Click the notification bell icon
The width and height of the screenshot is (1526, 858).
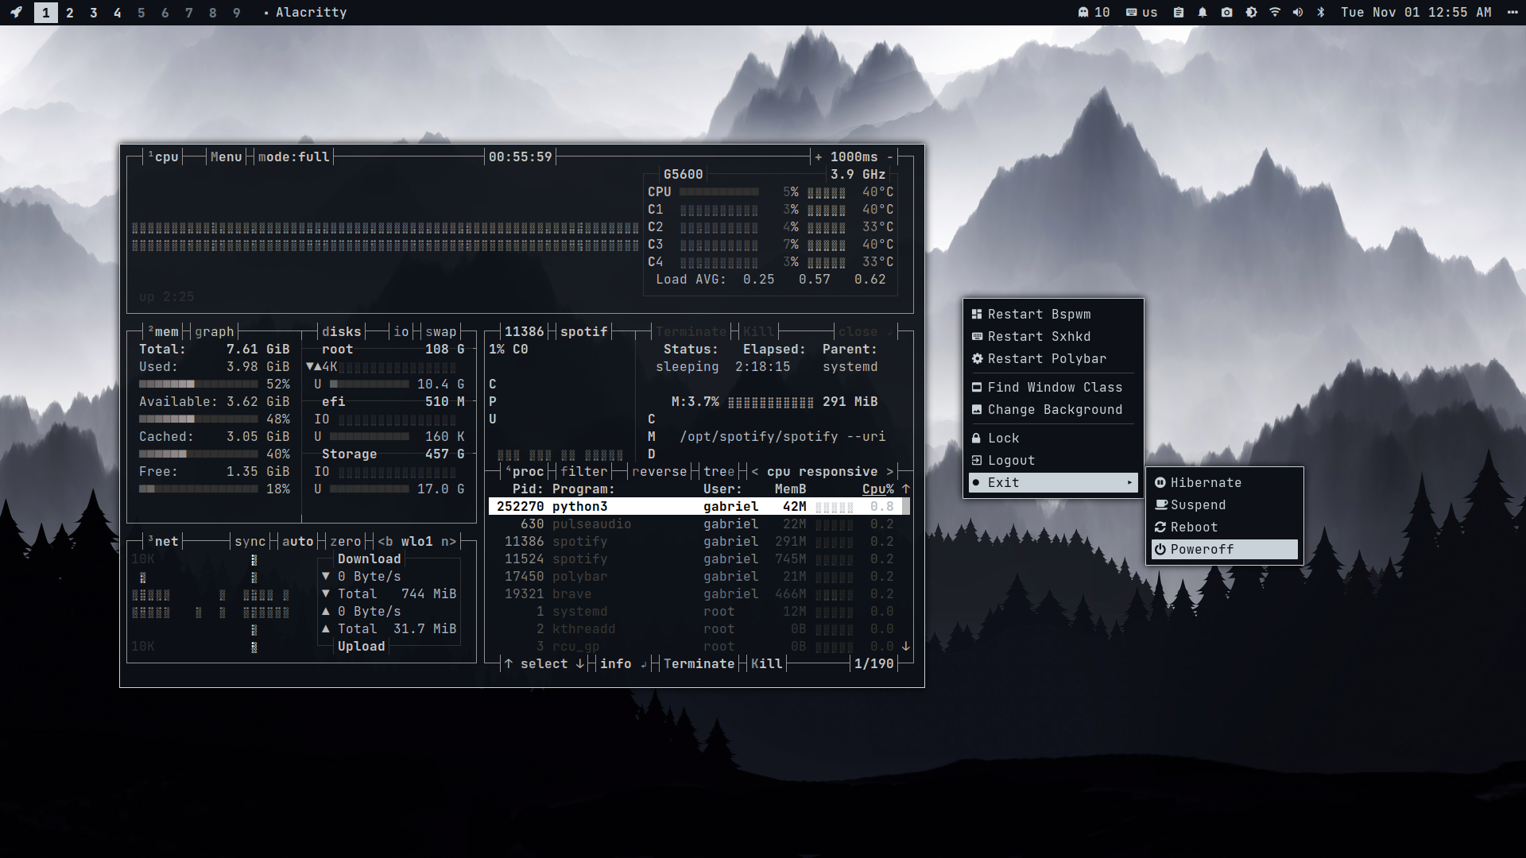(x=1203, y=13)
